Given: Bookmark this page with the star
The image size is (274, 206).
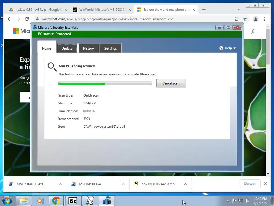Looking at the screenshot, I should [245, 19].
